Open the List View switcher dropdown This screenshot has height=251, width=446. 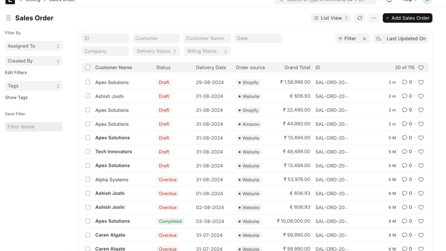(x=331, y=18)
